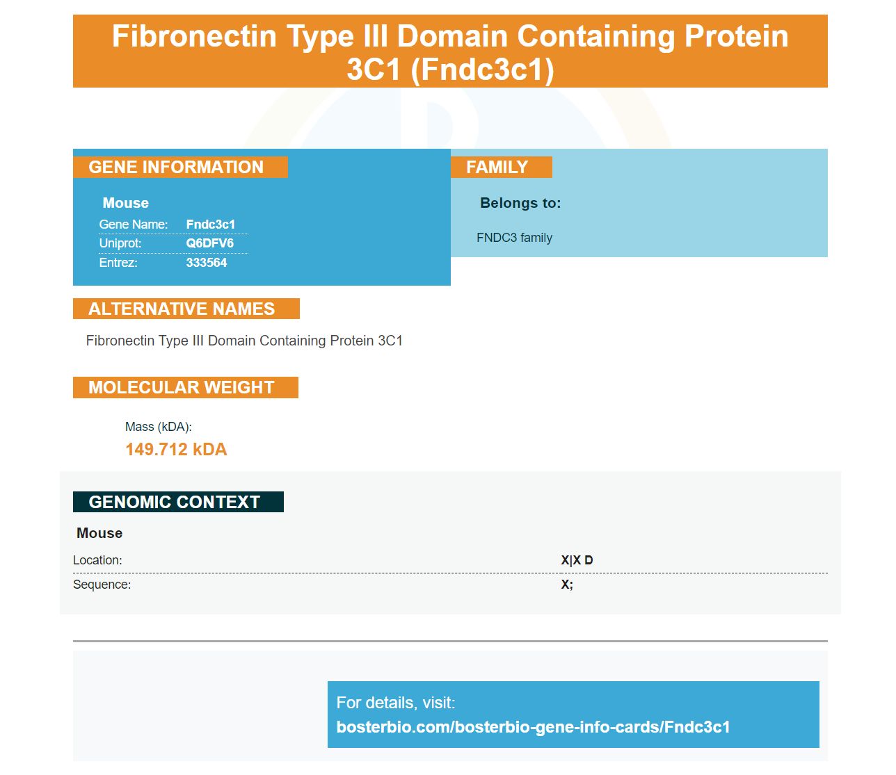Select the 'Belongs to:' label
The width and height of the screenshot is (896, 775).
coord(520,203)
